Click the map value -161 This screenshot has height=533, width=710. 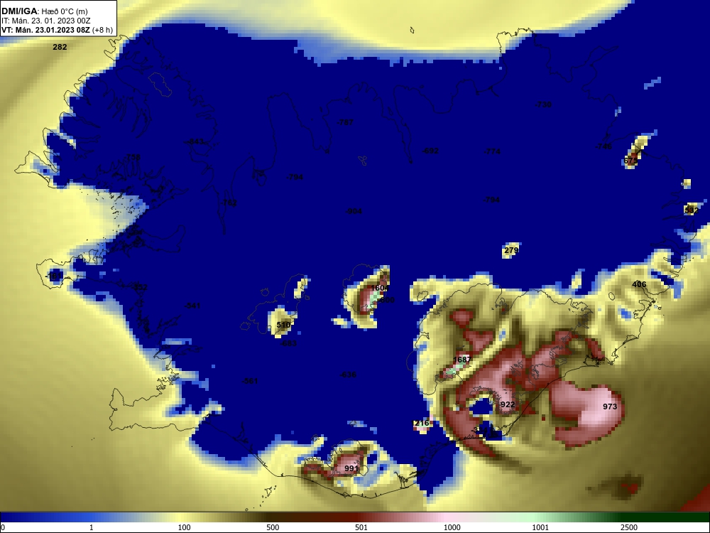(55, 276)
